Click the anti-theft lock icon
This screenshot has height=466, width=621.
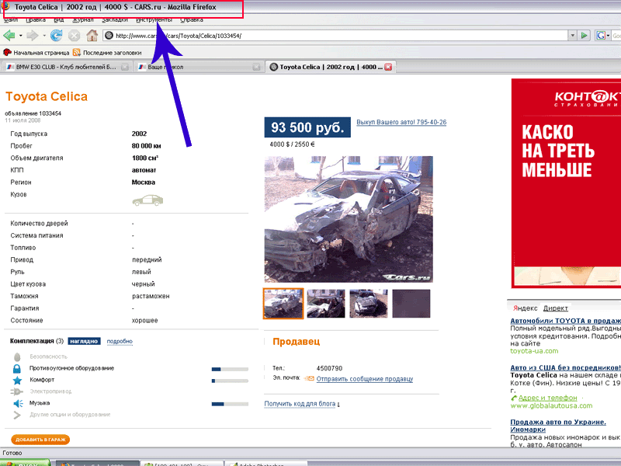coord(17,368)
